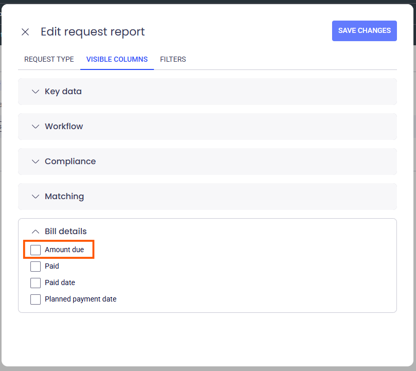Enable the Paid column checkbox
Screen dimensions: 416x371
click(x=36, y=266)
